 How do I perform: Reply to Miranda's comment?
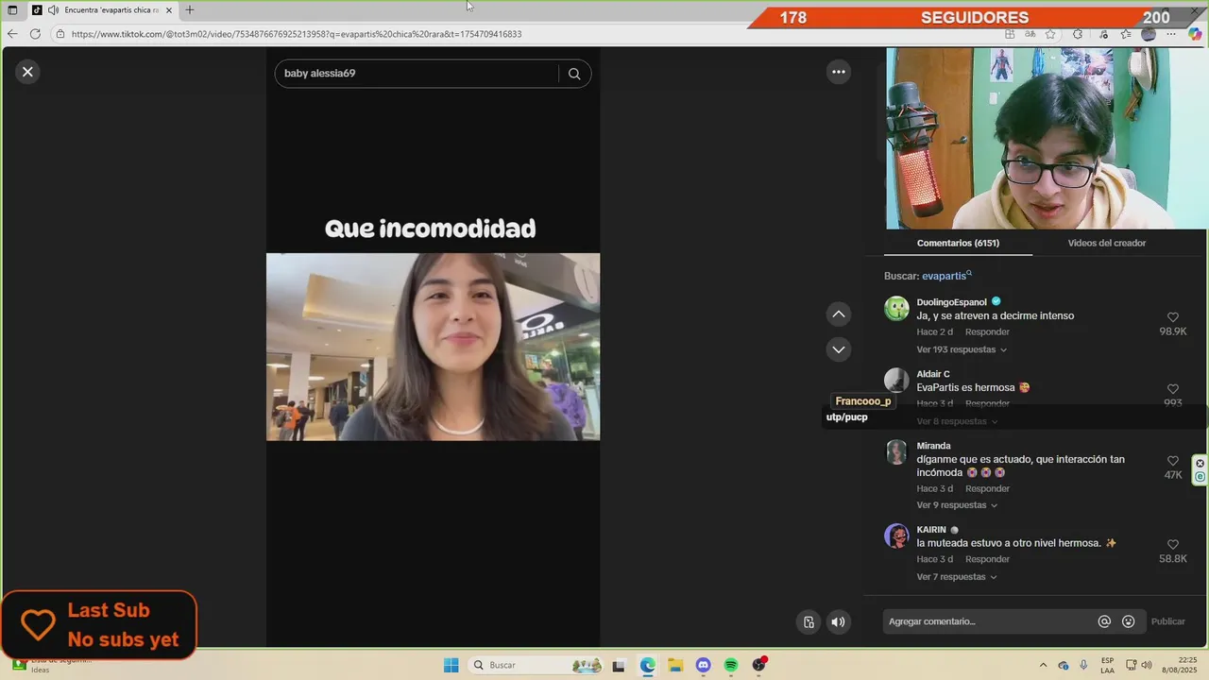987,489
